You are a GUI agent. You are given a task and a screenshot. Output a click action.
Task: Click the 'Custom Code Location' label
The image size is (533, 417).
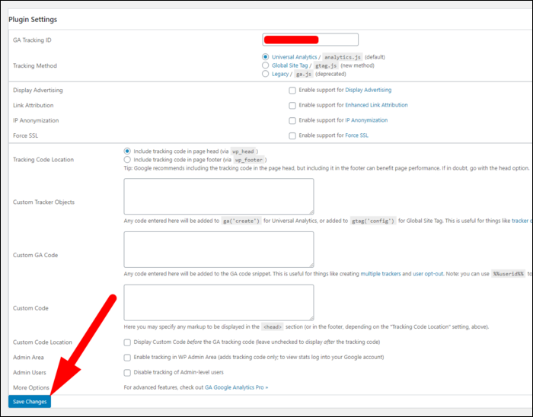coord(43,342)
